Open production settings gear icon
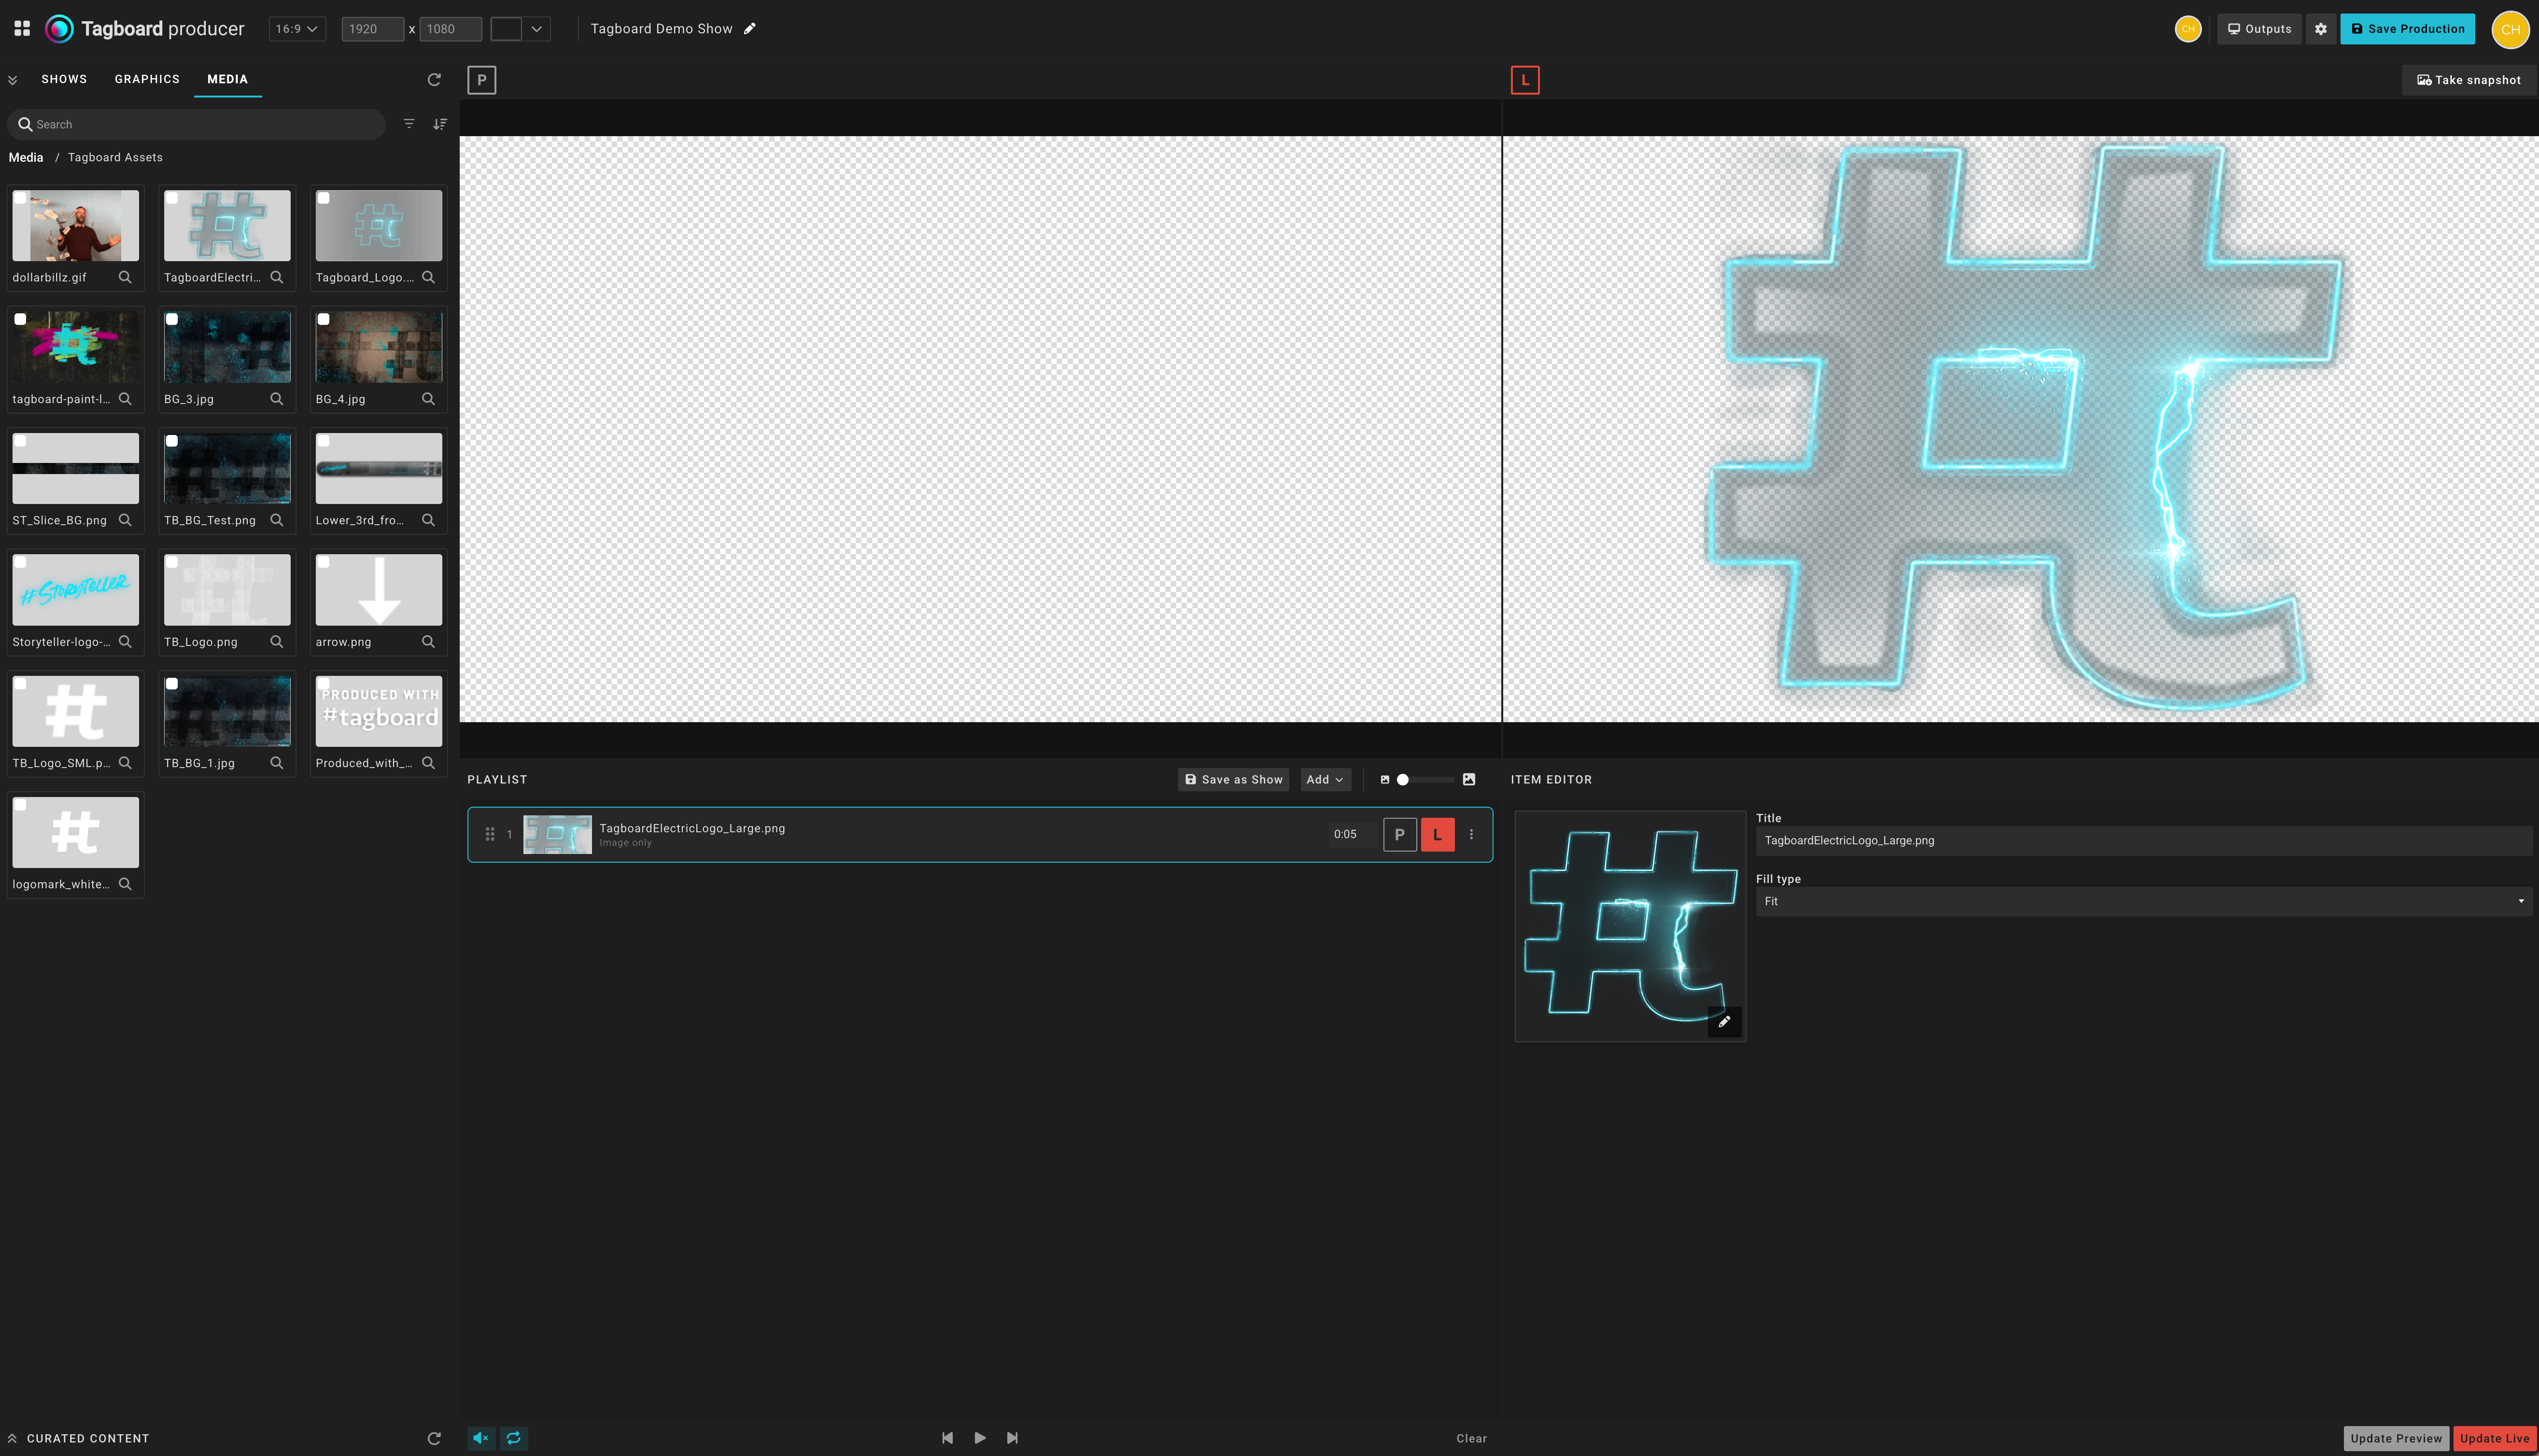 tap(2321, 29)
